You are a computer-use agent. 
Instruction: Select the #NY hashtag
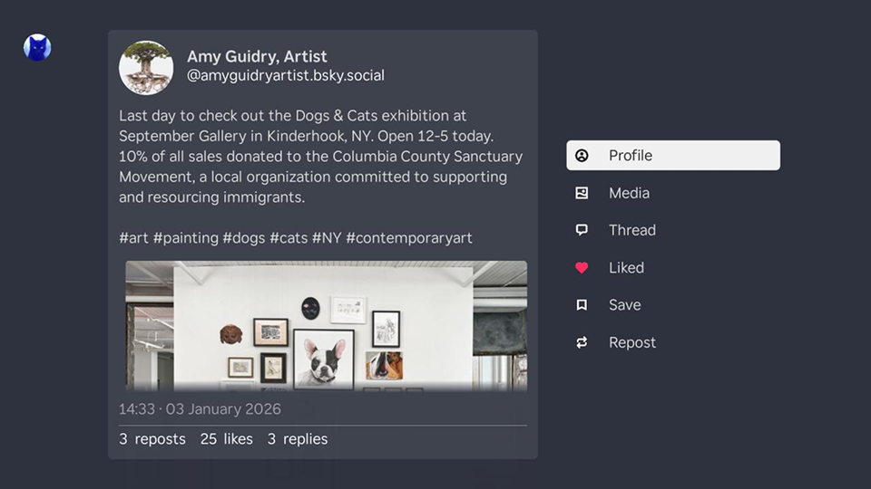[326, 238]
